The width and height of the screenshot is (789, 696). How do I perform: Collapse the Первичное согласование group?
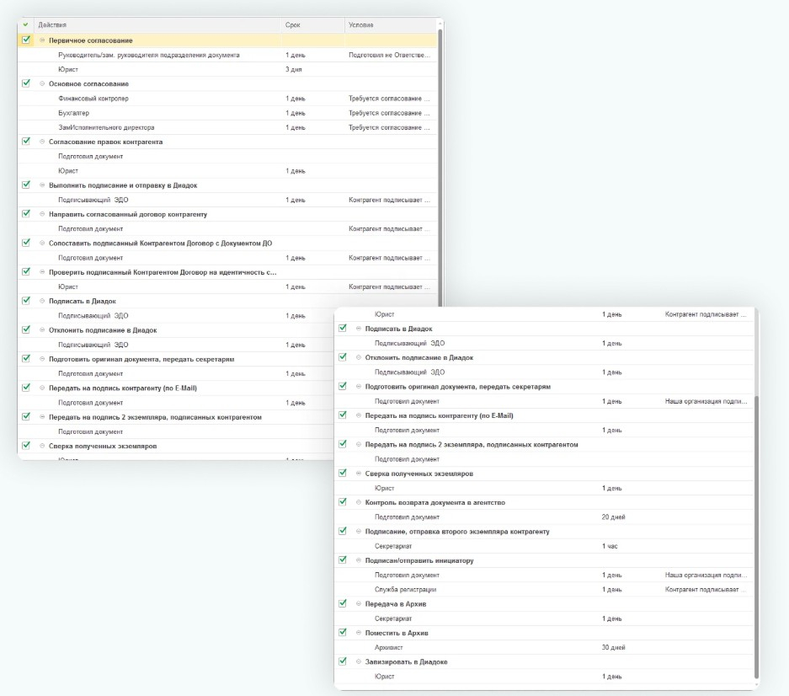pyautogui.click(x=41, y=40)
